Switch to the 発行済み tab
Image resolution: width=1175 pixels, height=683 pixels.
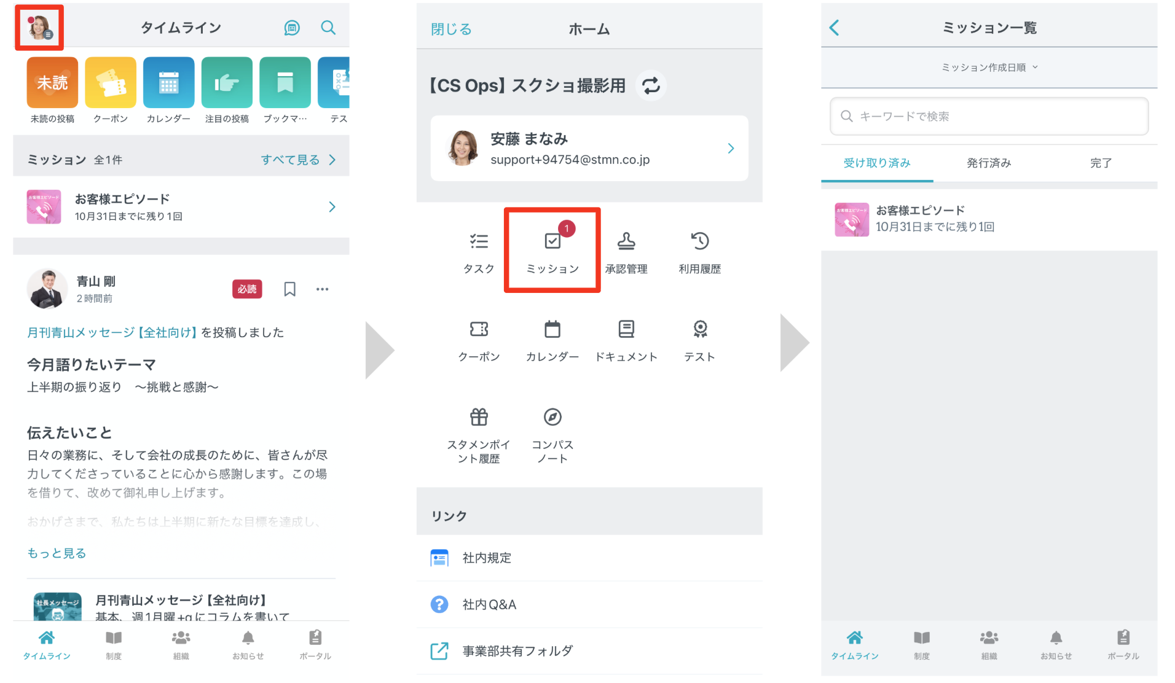[x=988, y=163]
